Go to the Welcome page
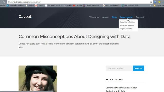This screenshot has width=164, height=92. [94, 17]
